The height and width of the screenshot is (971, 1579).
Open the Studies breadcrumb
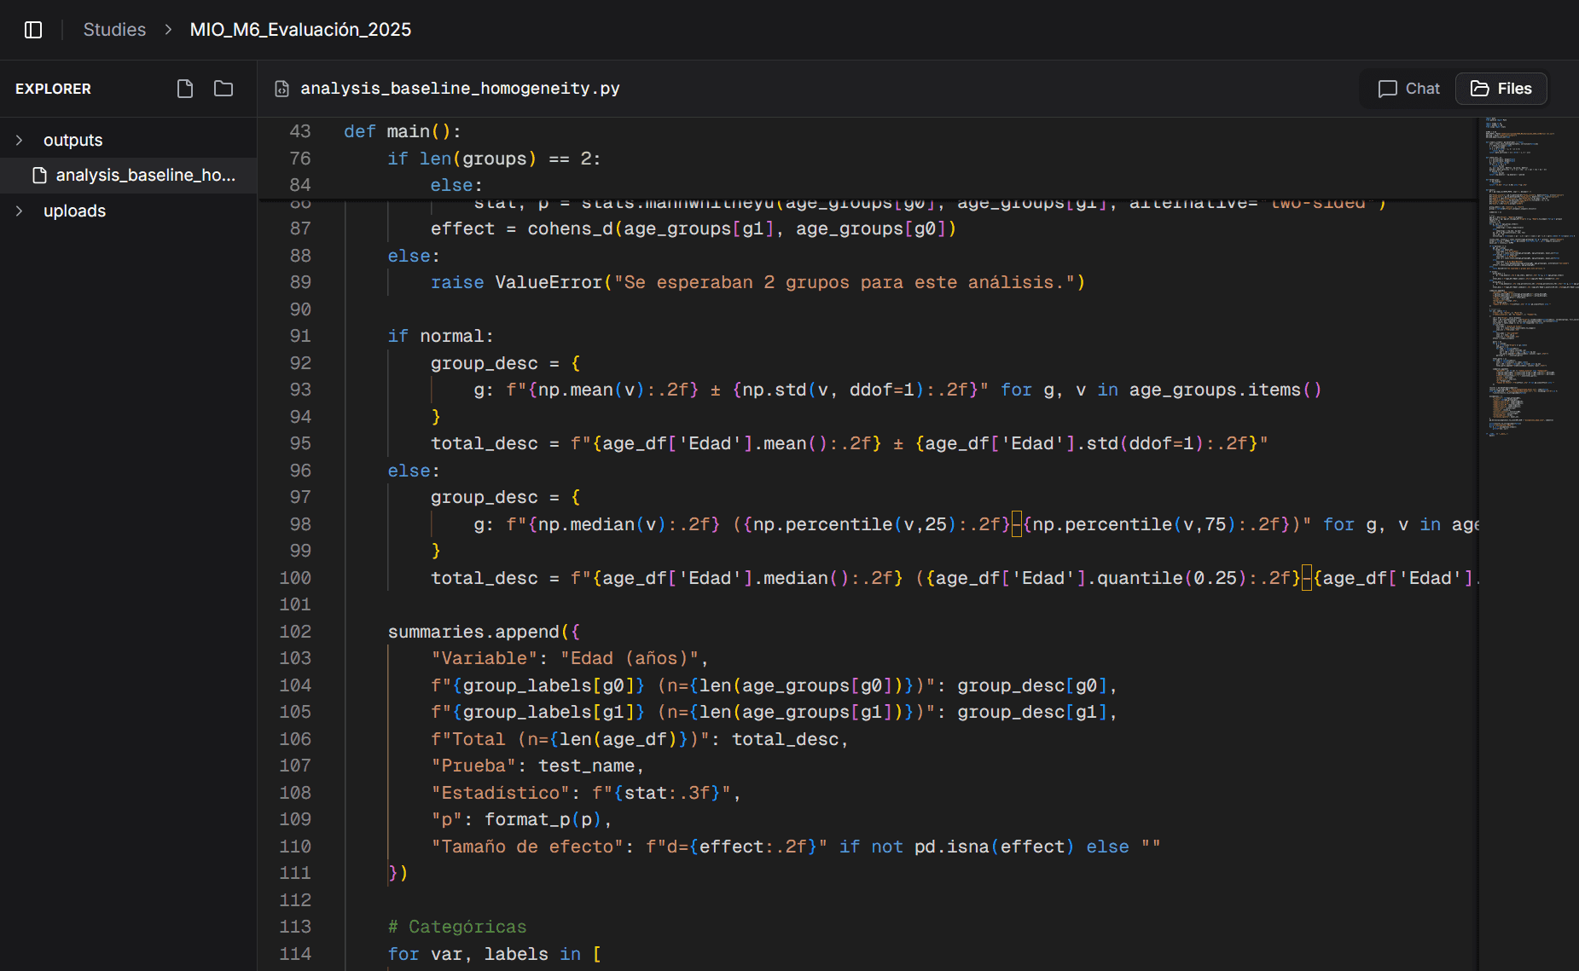114,30
